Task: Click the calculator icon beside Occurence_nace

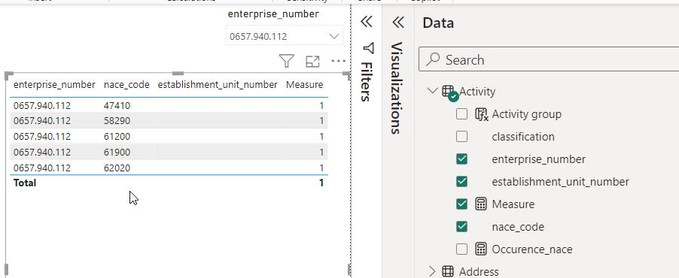Action: (x=481, y=249)
